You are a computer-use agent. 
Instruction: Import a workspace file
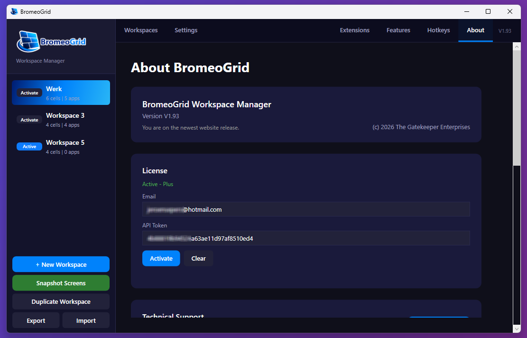pyautogui.click(x=85, y=320)
